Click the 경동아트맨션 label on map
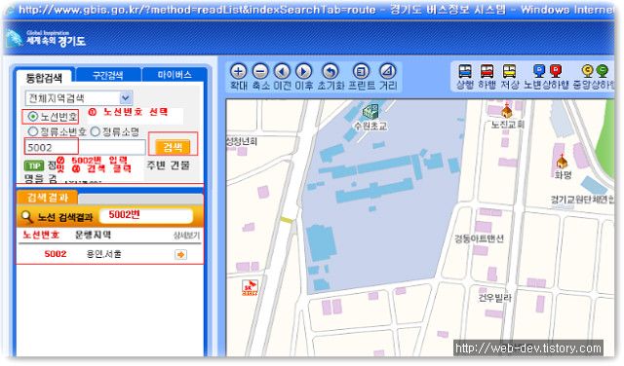 pyautogui.click(x=479, y=238)
